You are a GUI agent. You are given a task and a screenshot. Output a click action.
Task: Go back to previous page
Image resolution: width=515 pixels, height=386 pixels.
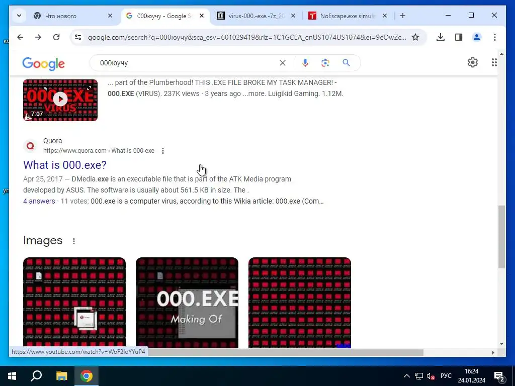pyautogui.click(x=20, y=37)
